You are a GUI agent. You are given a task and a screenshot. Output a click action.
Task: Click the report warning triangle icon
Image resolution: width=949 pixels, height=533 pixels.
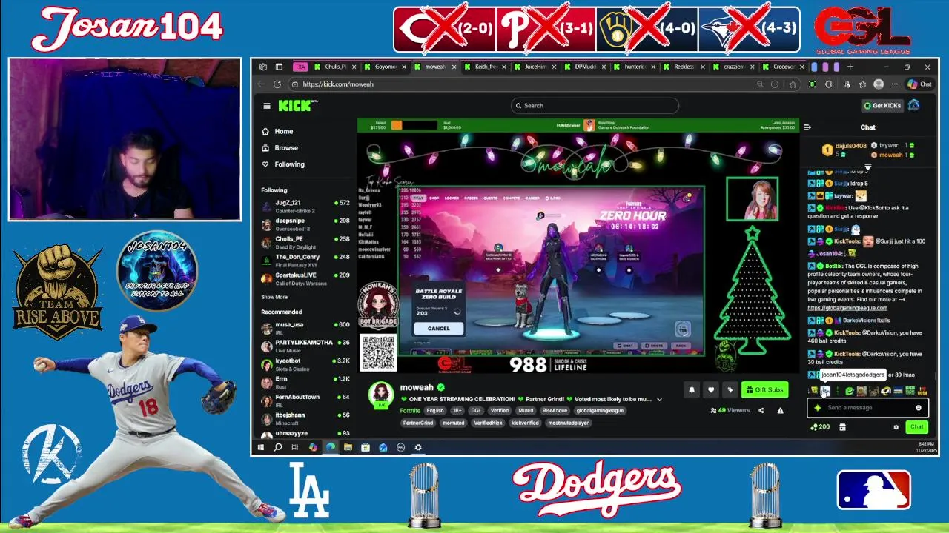click(x=780, y=410)
